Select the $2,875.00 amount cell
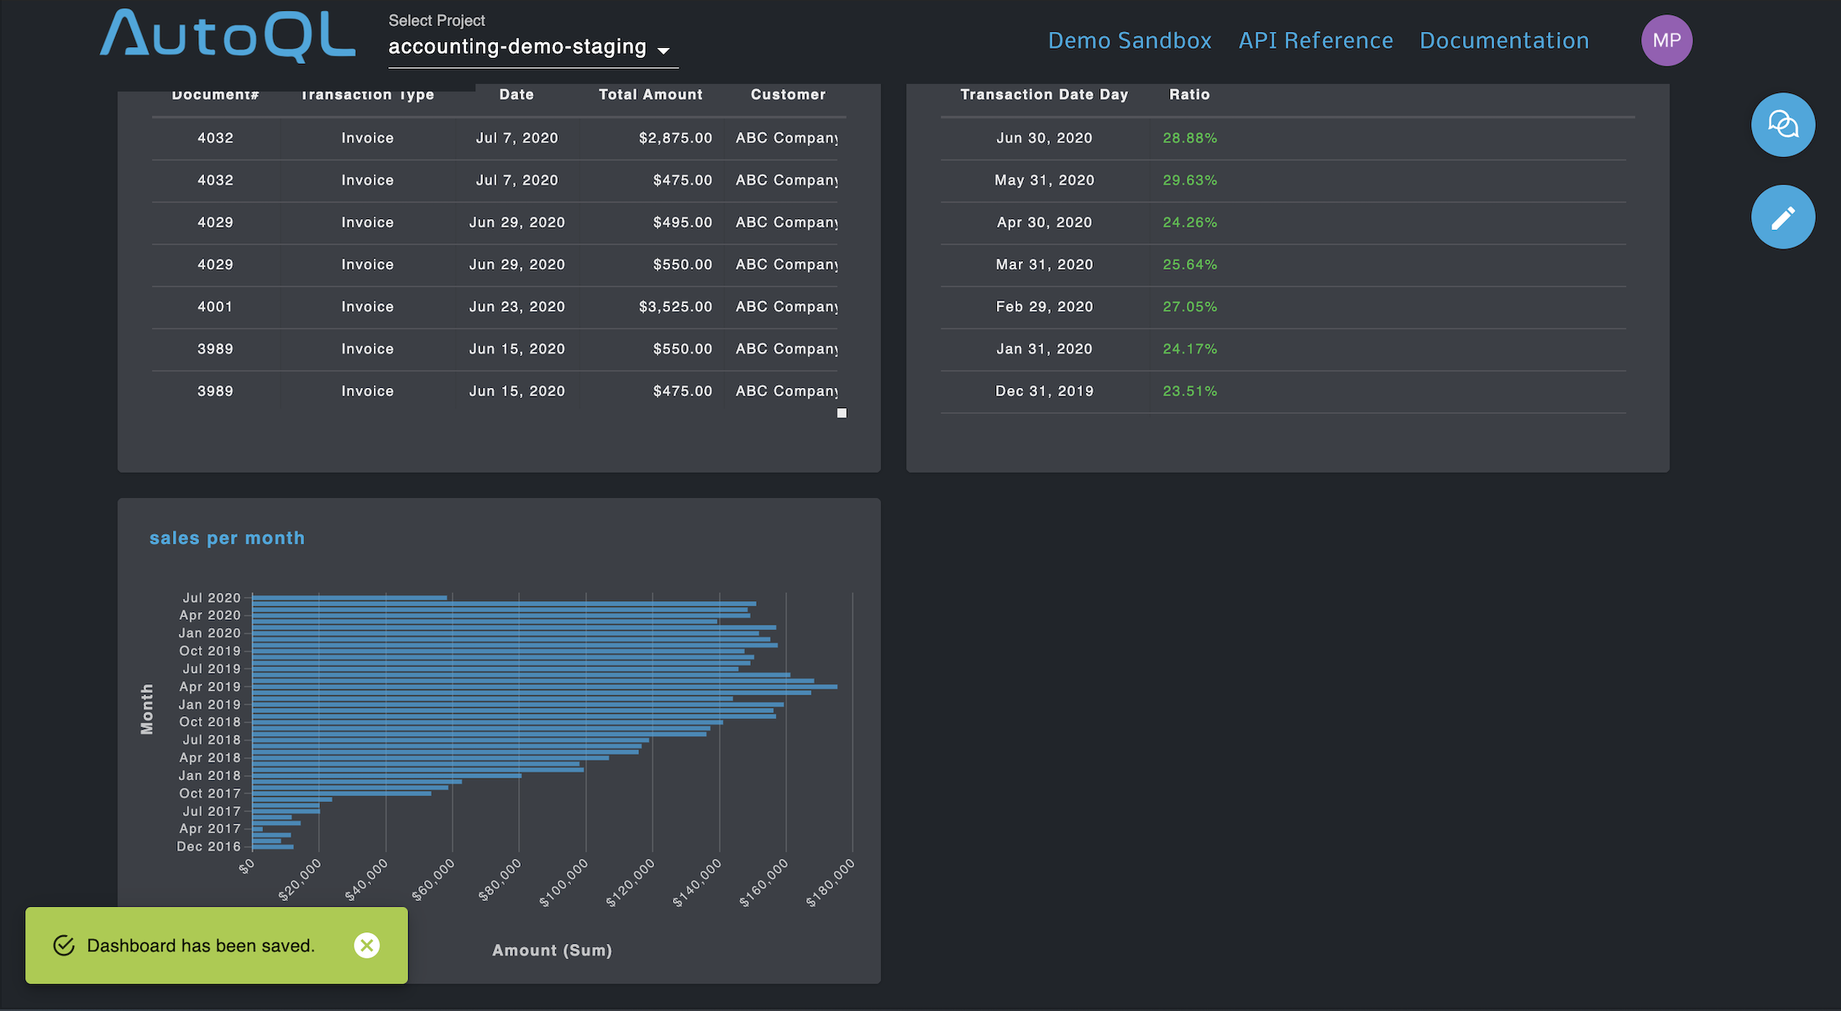Screen dimensions: 1841x1011 [x=675, y=138]
